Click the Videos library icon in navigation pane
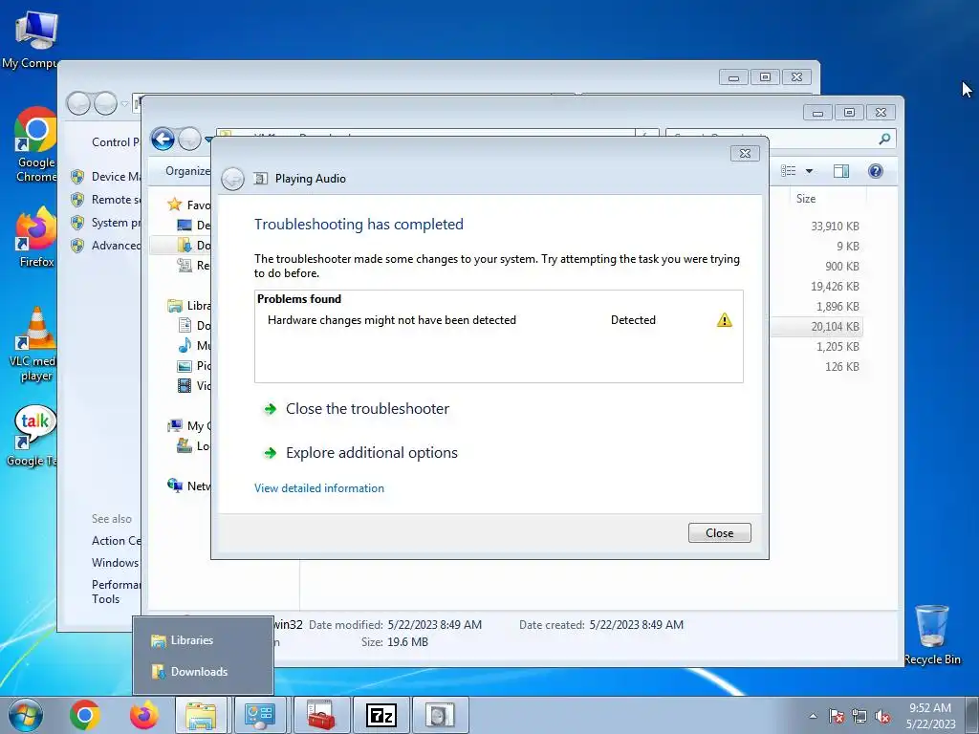979x734 pixels. tap(185, 386)
